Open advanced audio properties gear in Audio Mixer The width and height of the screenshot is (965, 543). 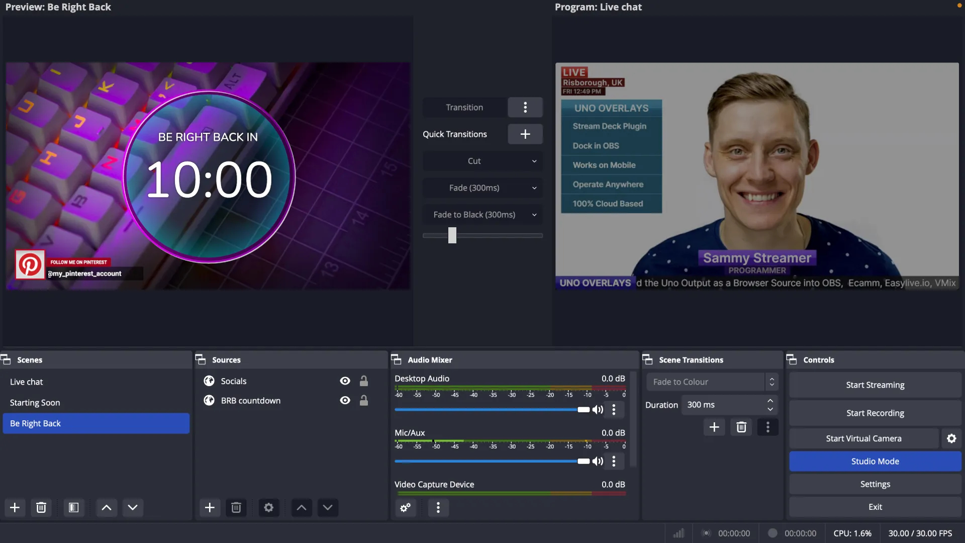pos(405,508)
